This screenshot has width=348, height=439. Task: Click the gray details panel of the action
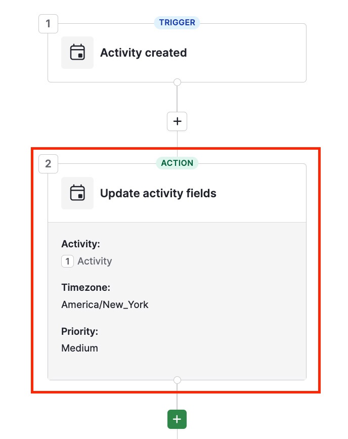click(177, 301)
